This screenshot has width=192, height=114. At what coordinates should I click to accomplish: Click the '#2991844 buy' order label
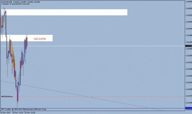click(x=7, y=96)
